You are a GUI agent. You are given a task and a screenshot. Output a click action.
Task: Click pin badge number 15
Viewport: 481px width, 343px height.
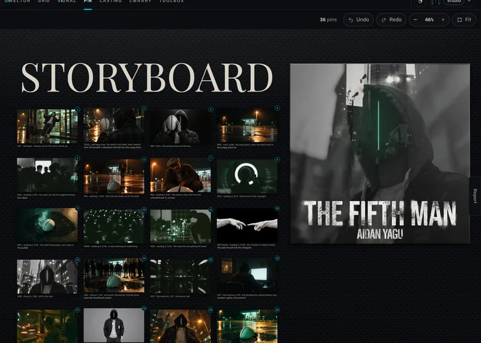click(x=210, y=259)
